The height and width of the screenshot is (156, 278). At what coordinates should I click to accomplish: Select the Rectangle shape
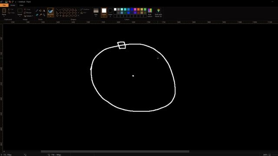[66, 10]
